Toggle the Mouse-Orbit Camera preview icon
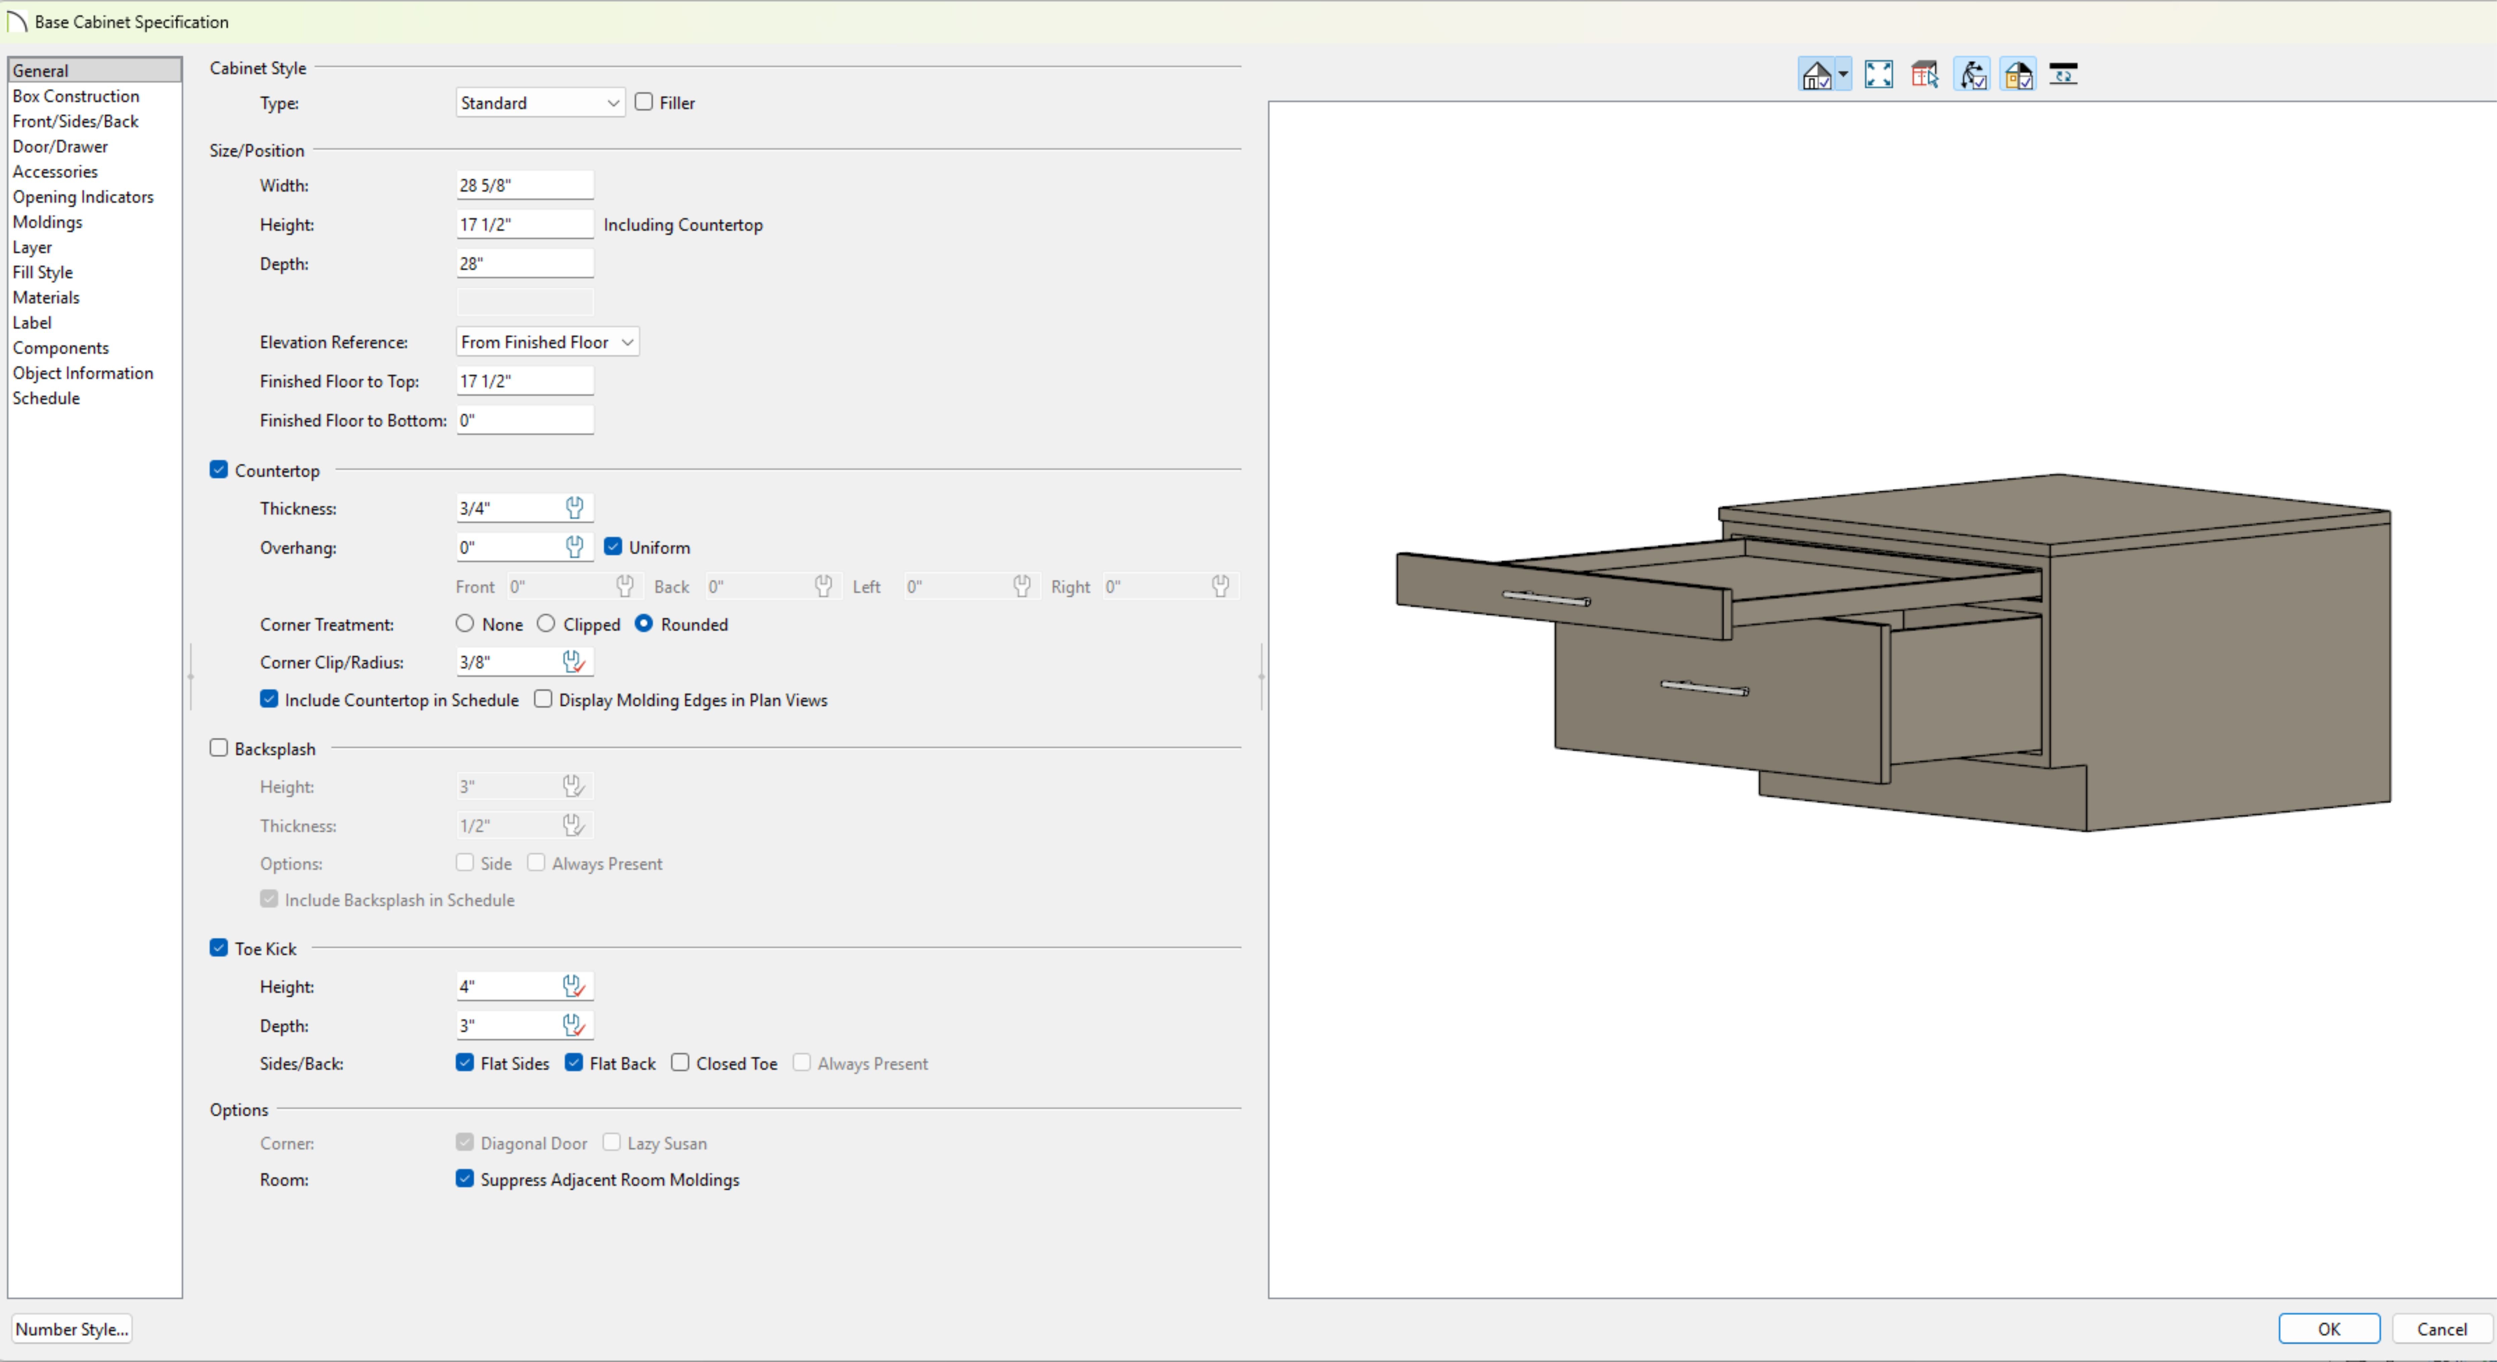2497x1362 pixels. click(1972, 74)
